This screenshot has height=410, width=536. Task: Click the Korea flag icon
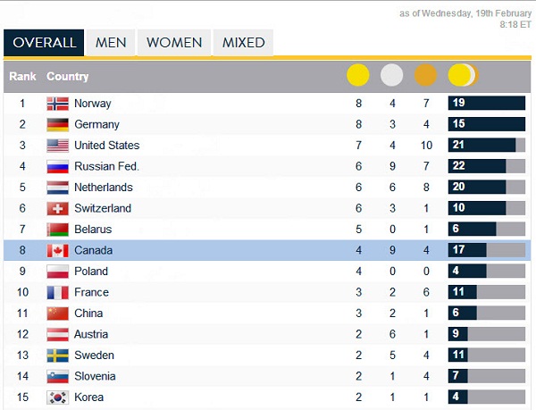[58, 397]
